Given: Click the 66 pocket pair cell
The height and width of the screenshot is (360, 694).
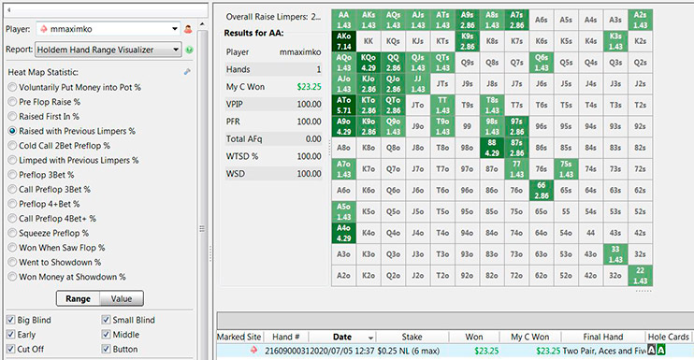Looking at the screenshot, I should pyautogui.click(x=542, y=191).
